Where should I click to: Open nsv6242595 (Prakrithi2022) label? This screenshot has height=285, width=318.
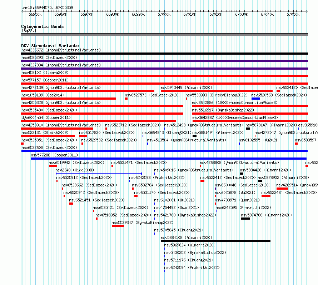click(x=243, y=207)
